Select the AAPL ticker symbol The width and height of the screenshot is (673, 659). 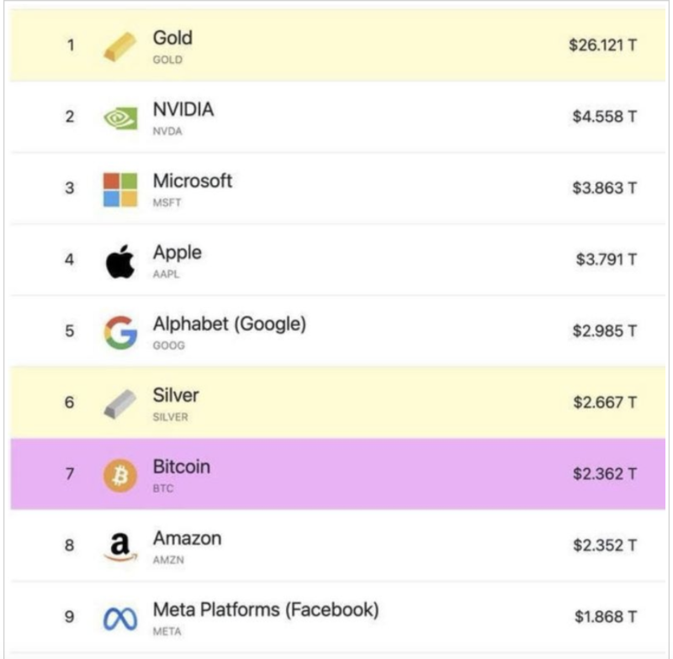(x=167, y=275)
